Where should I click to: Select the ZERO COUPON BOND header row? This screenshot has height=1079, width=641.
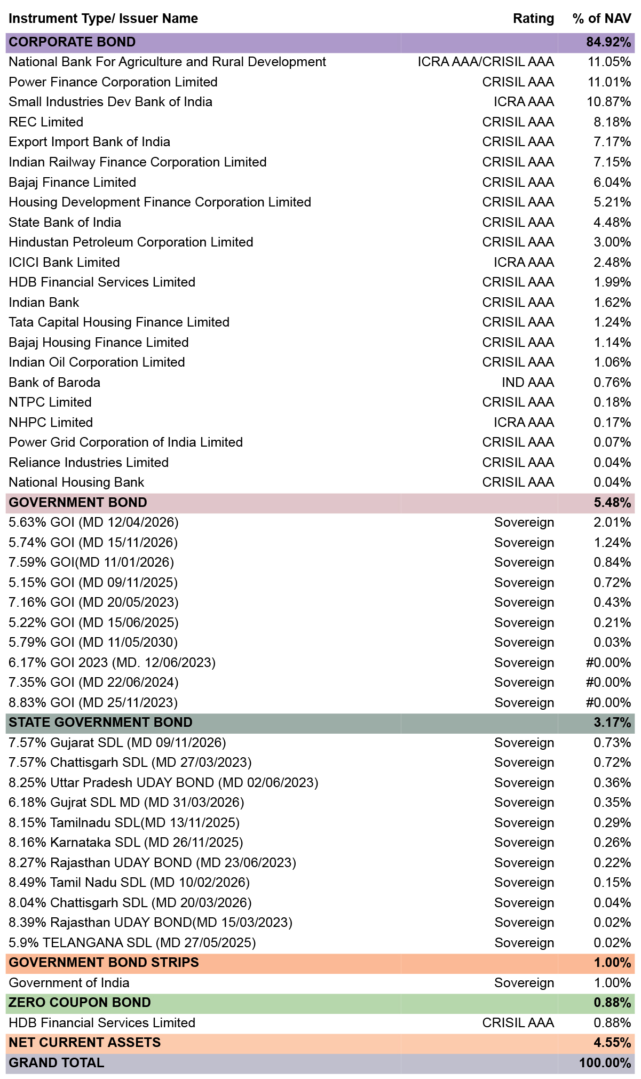point(320,1003)
